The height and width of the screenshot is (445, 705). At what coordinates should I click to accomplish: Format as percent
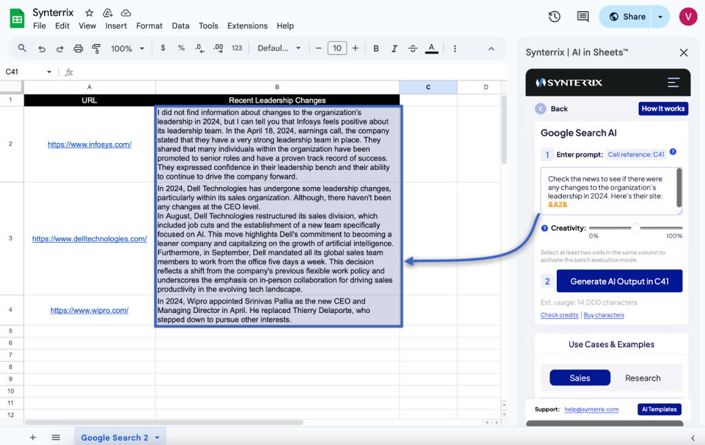coord(181,48)
